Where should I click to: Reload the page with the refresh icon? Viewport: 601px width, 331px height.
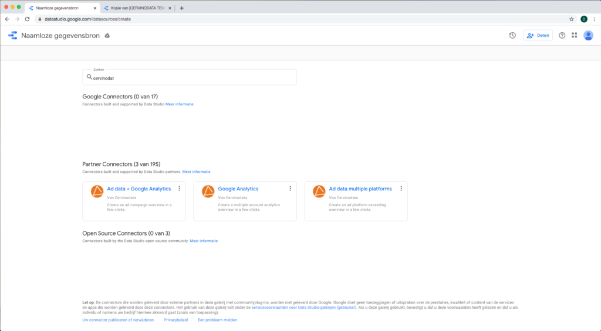click(27, 19)
